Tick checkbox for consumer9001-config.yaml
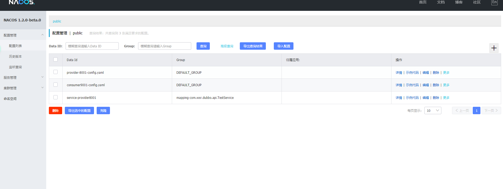 click(56, 85)
